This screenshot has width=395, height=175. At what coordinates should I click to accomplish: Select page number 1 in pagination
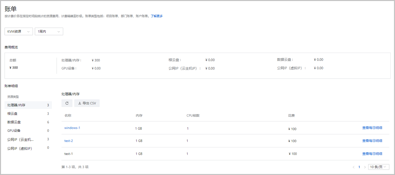pos(359,167)
